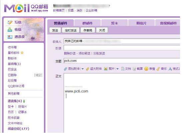Click the 超大附件 large attachment icon
This screenshot has width=184, height=133.
88,69
